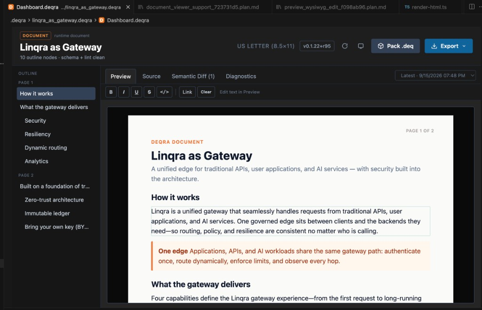Select 'What the gateway delivers' outline node
This screenshot has height=310, width=482.
point(56,107)
